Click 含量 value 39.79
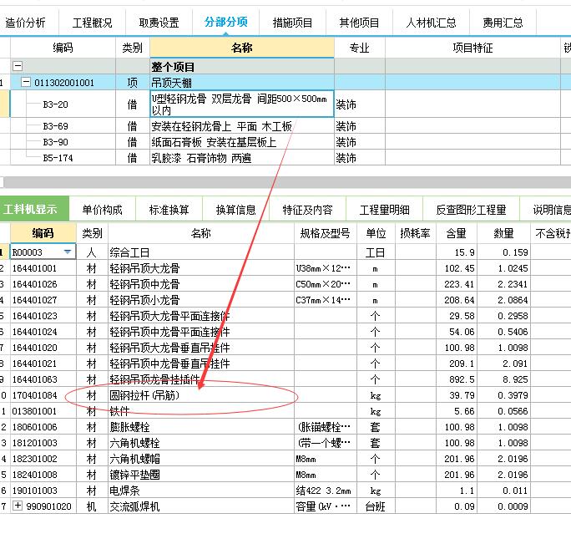Image resolution: width=571 pixels, height=544 pixels. (457, 395)
